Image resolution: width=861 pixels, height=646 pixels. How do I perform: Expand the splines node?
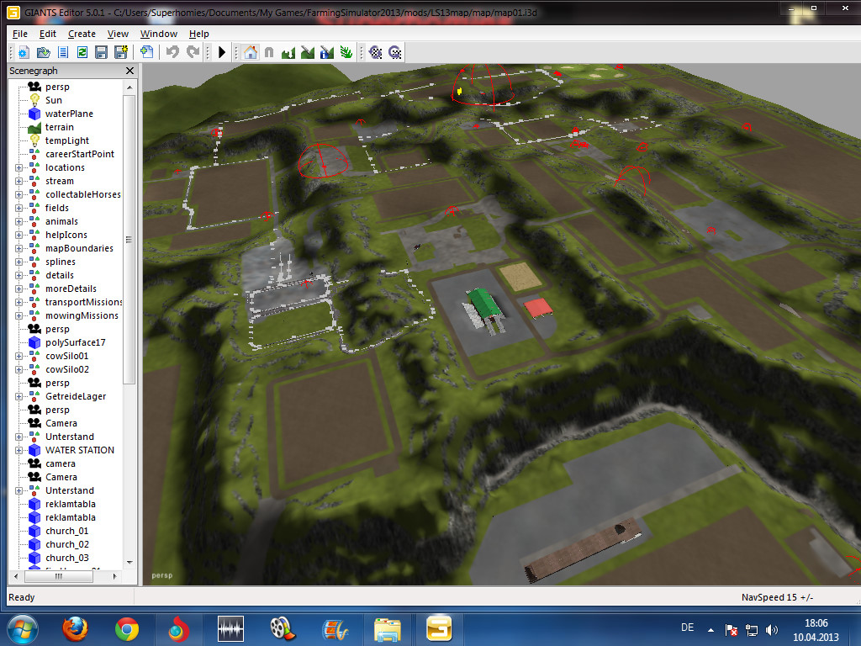click(x=18, y=262)
